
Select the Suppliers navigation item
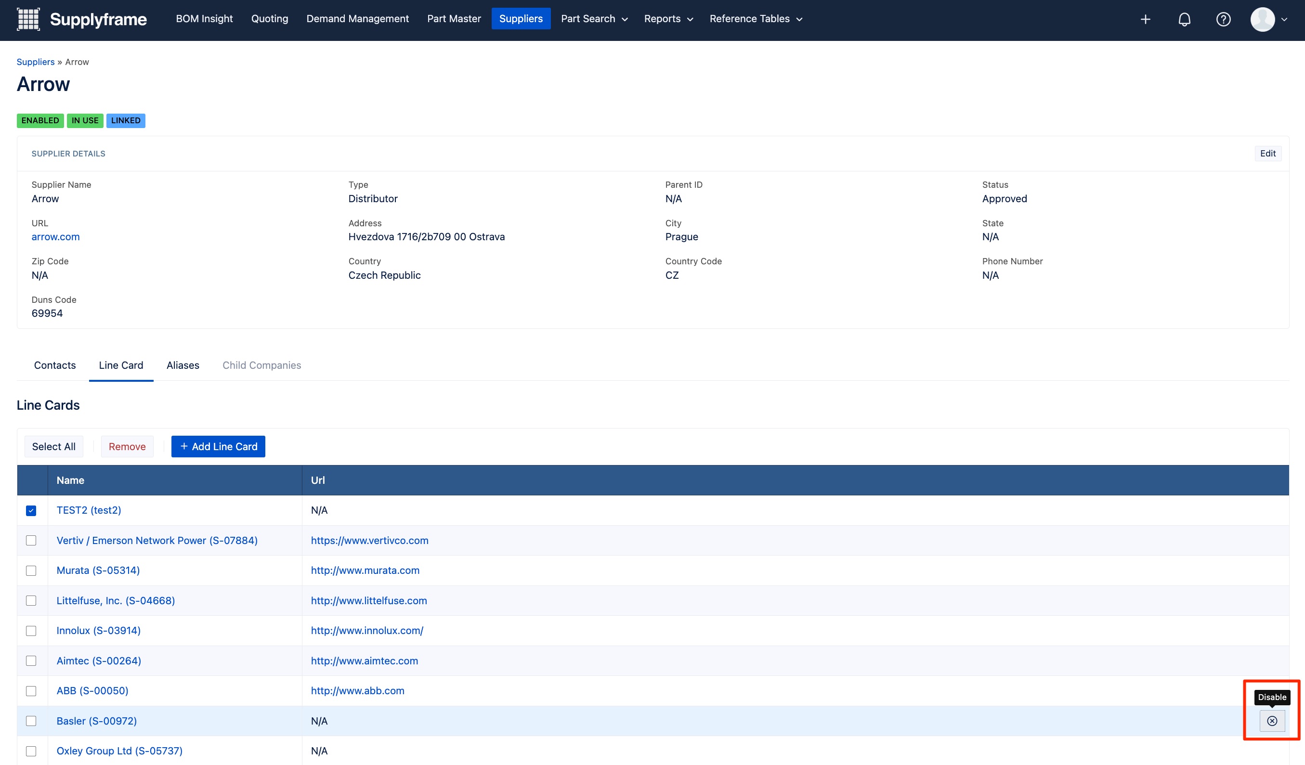click(521, 19)
